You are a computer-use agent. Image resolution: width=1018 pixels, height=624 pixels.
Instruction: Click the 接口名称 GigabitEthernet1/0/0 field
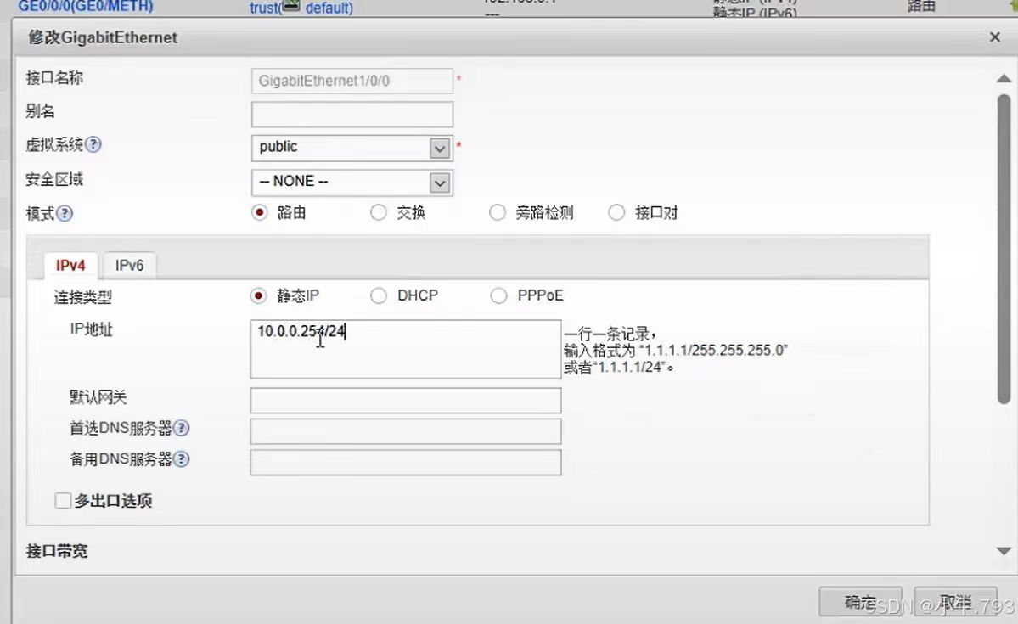(x=352, y=82)
